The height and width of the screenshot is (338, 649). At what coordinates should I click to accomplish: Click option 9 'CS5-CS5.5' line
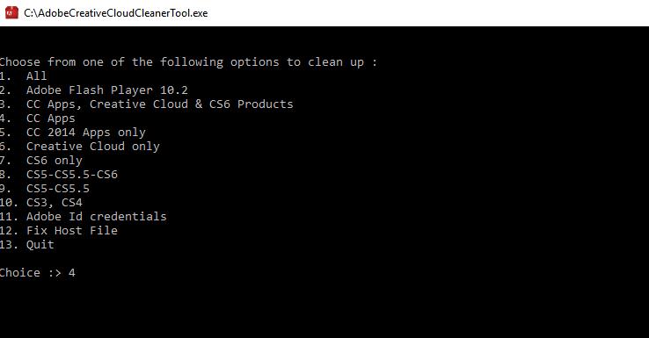tap(45, 189)
